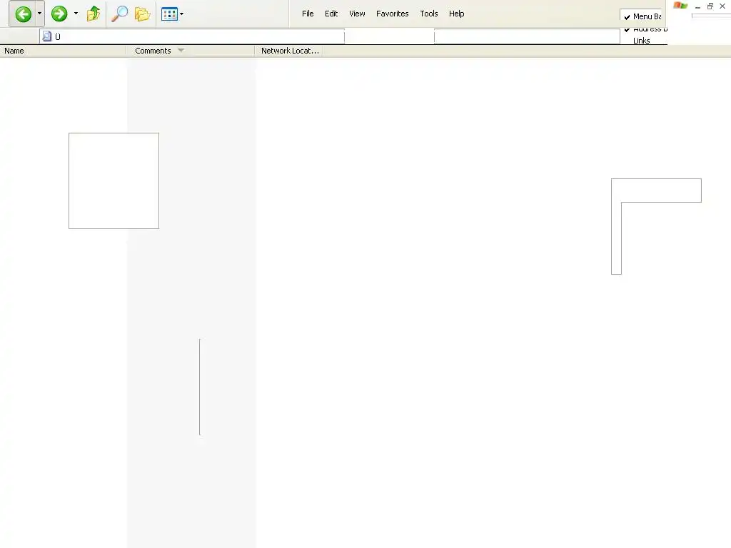Screen dimensions: 731x548
Task: Sort by the Name column header
Action: (63, 51)
